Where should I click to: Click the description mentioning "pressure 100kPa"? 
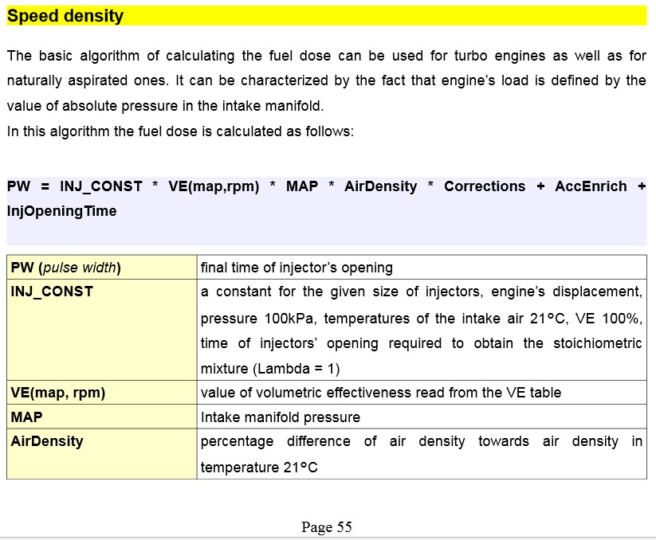pyautogui.click(x=421, y=319)
